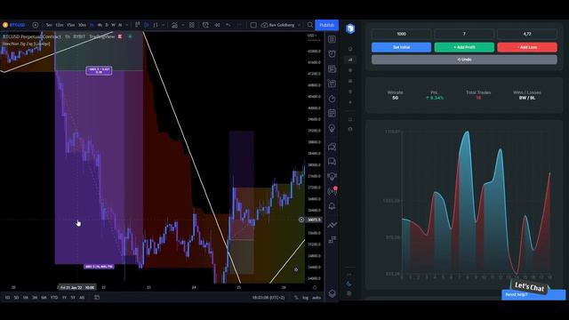
Task: Open the private chats icon in sidebar
Action: (x=332, y=162)
